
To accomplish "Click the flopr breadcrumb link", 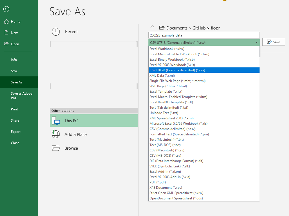I will [x=215, y=28].
